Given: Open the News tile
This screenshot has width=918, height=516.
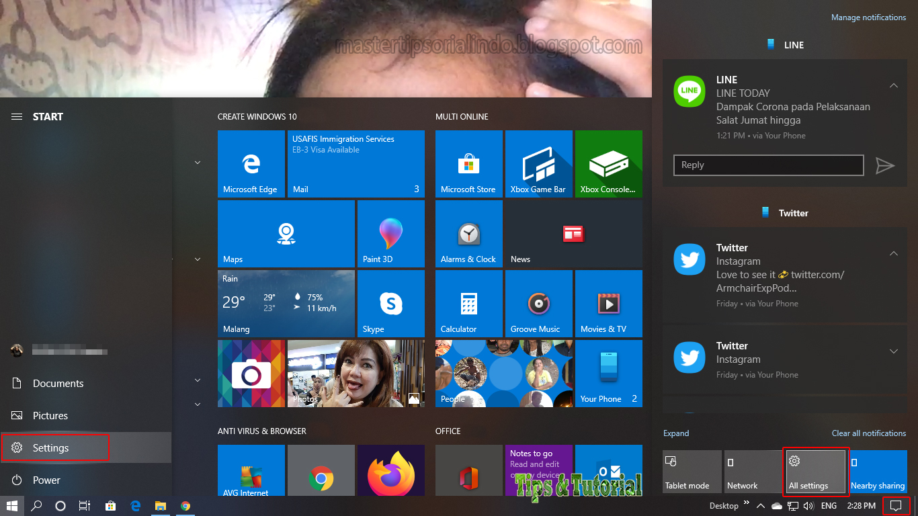Looking at the screenshot, I should click(574, 233).
